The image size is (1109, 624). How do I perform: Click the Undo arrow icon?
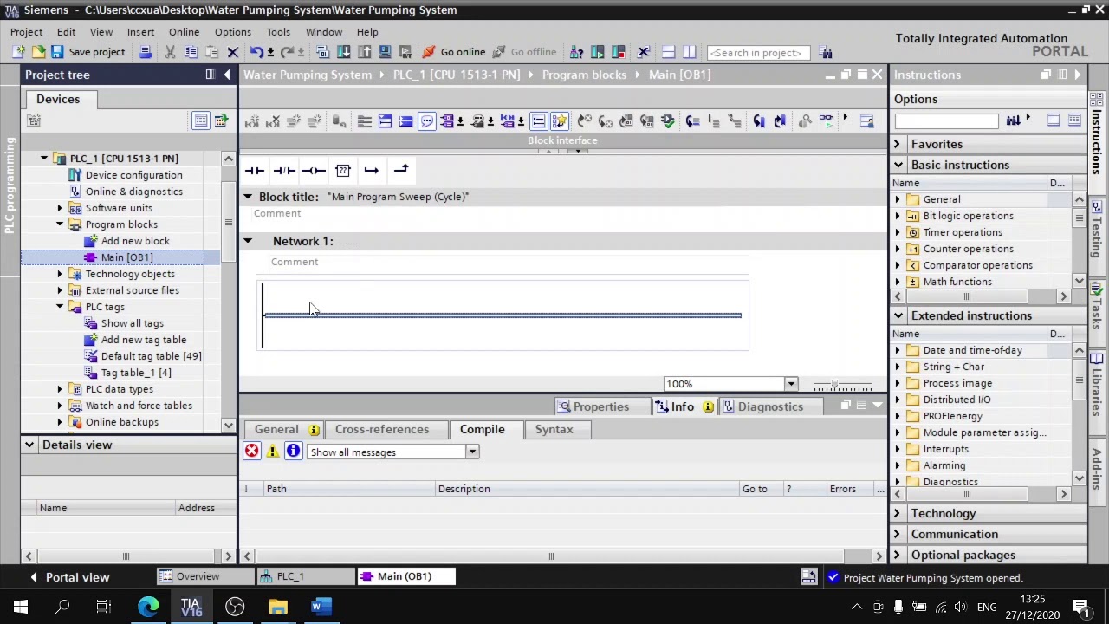coord(256,52)
